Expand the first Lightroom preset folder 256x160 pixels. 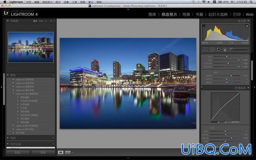click(x=13, y=80)
